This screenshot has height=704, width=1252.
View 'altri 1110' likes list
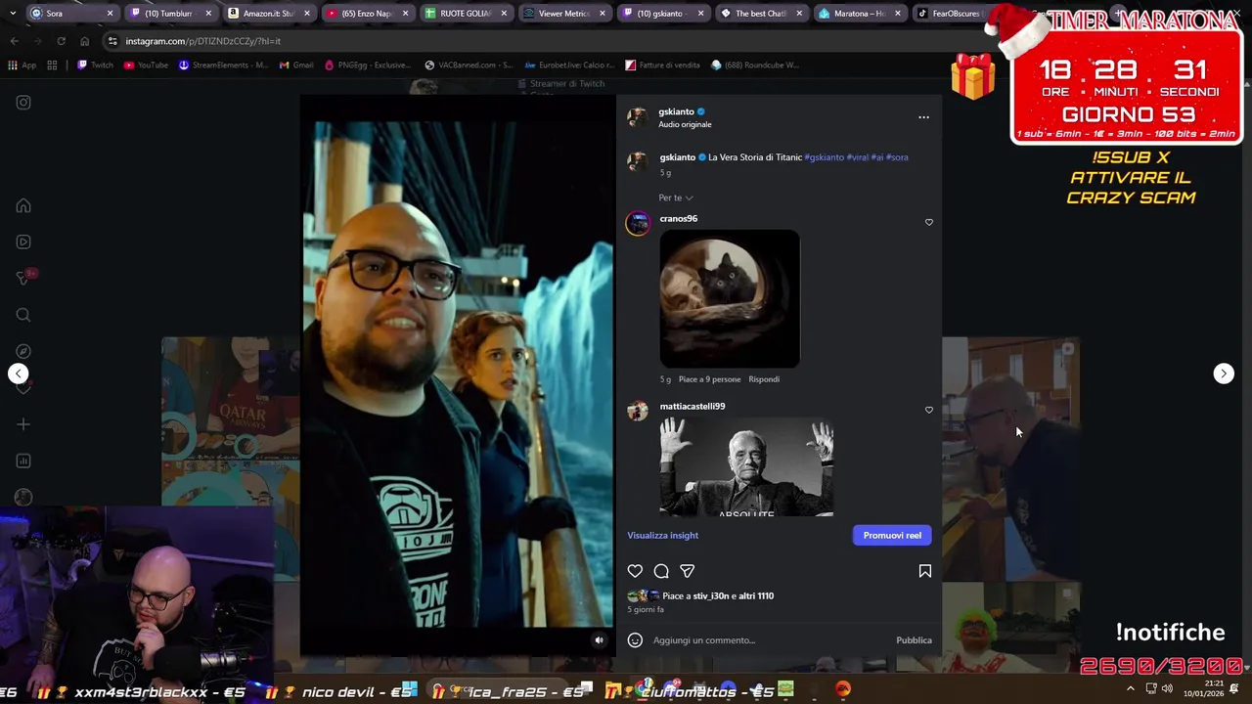tap(755, 596)
